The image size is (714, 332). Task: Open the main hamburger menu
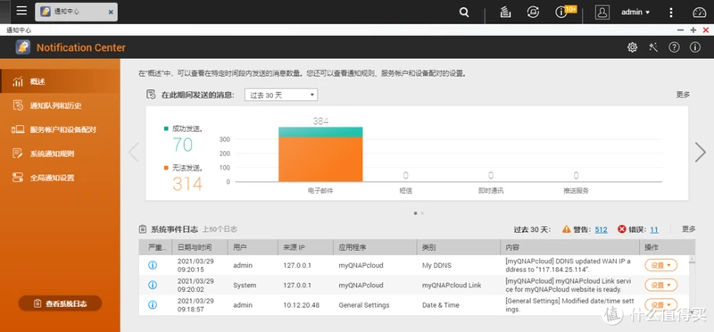tap(21, 12)
